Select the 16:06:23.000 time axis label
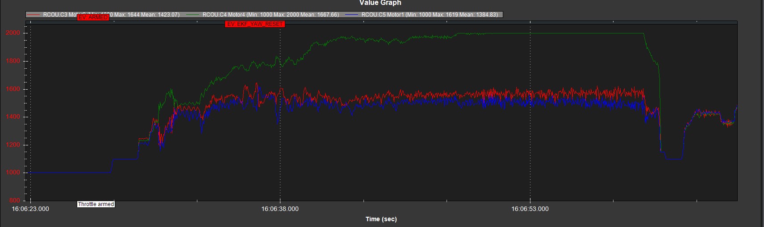 (30, 209)
